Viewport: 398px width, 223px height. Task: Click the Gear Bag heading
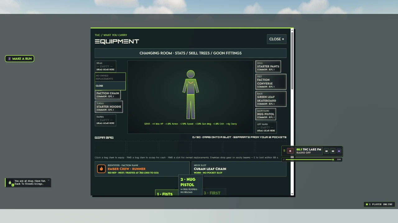[104, 138]
